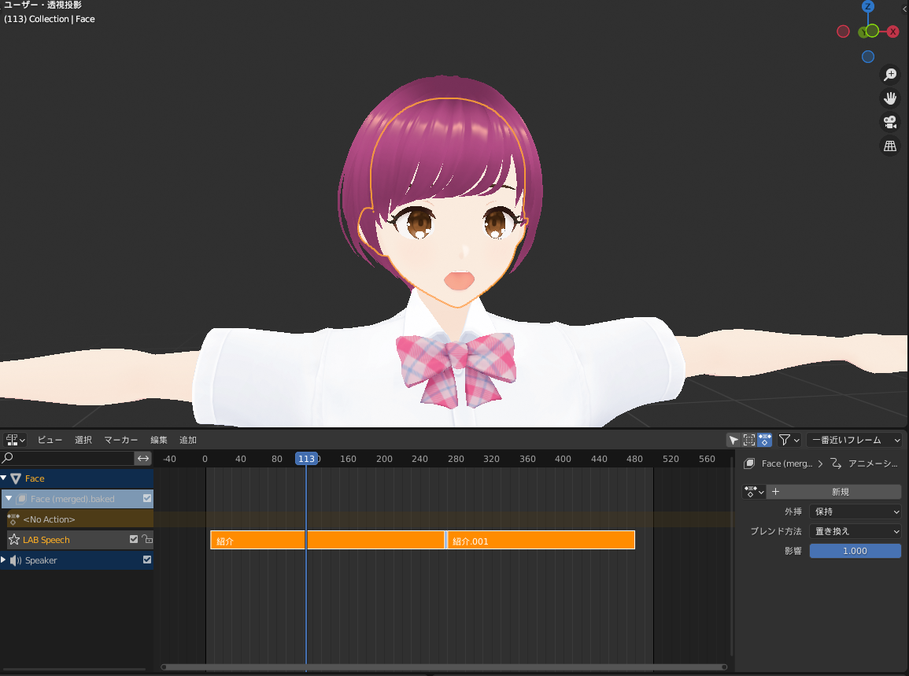The width and height of the screenshot is (909, 676).
Task: Toggle the Face (merged).baked checkbox
Action: point(147,498)
